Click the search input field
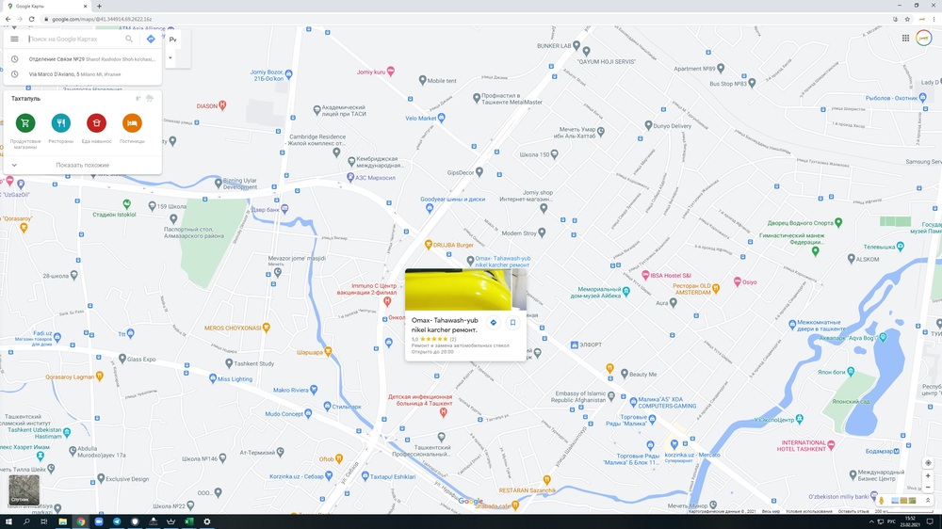Image resolution: width=942 pixels, height=529 pixels. coord(75,40)
